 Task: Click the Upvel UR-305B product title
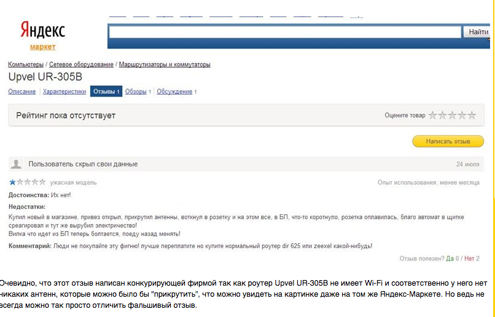[45, 77]
